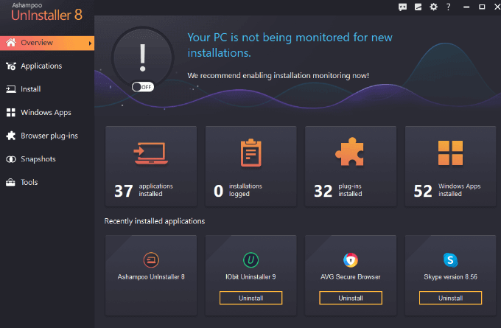This screenshot has height=328, width=501.
Task: Expand the Overview arrow in sidebar
Action: click(x=90, y=43)
